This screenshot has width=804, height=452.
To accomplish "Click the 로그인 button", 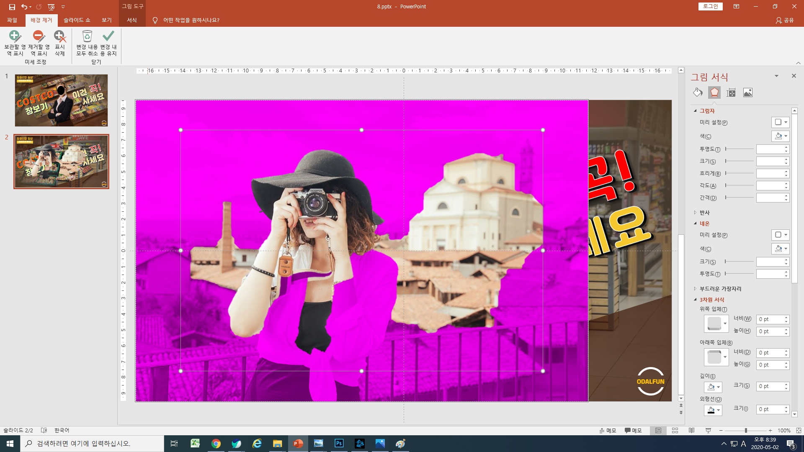I will pyautogui.click(x=710, y=6).
